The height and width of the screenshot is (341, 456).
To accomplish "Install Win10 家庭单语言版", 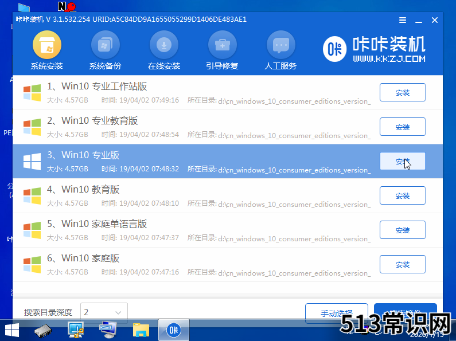I will coord(403,230).
